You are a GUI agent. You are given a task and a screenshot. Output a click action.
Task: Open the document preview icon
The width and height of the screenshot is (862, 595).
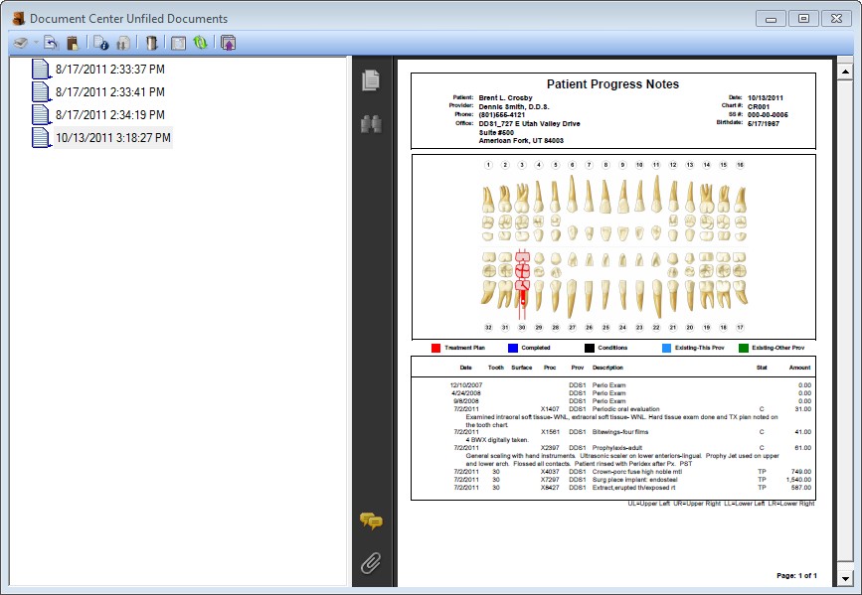coord(179,44)
